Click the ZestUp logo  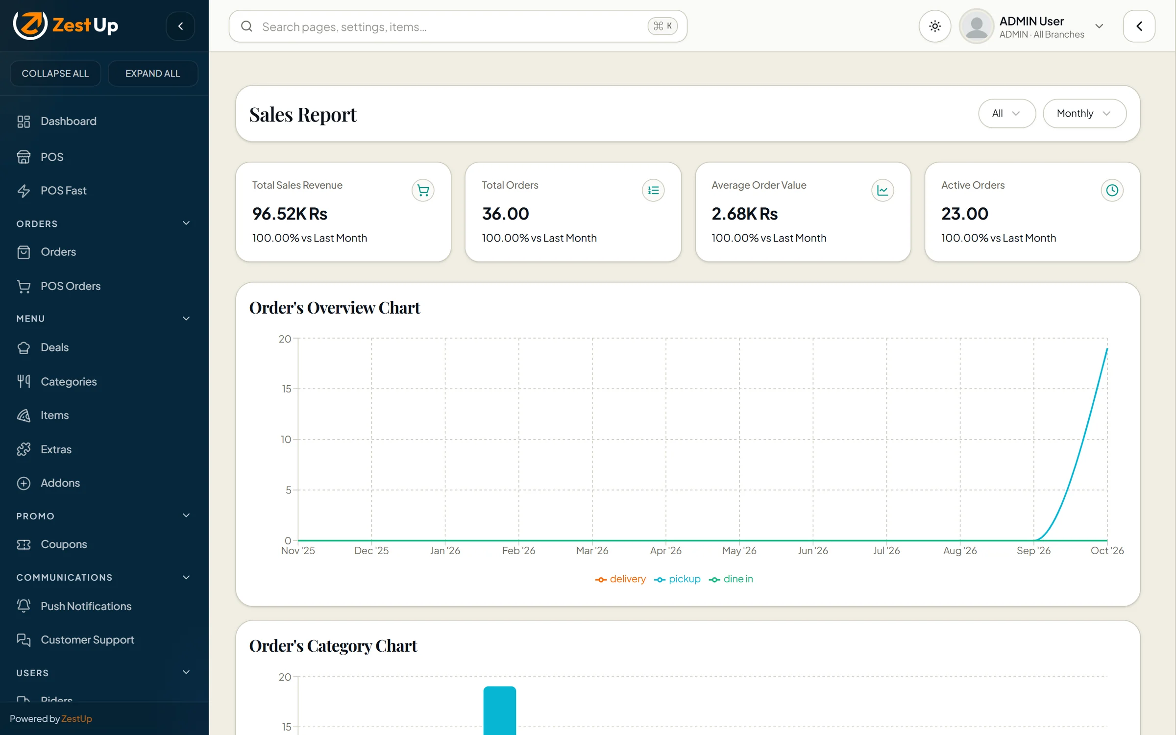pos(65,25)
